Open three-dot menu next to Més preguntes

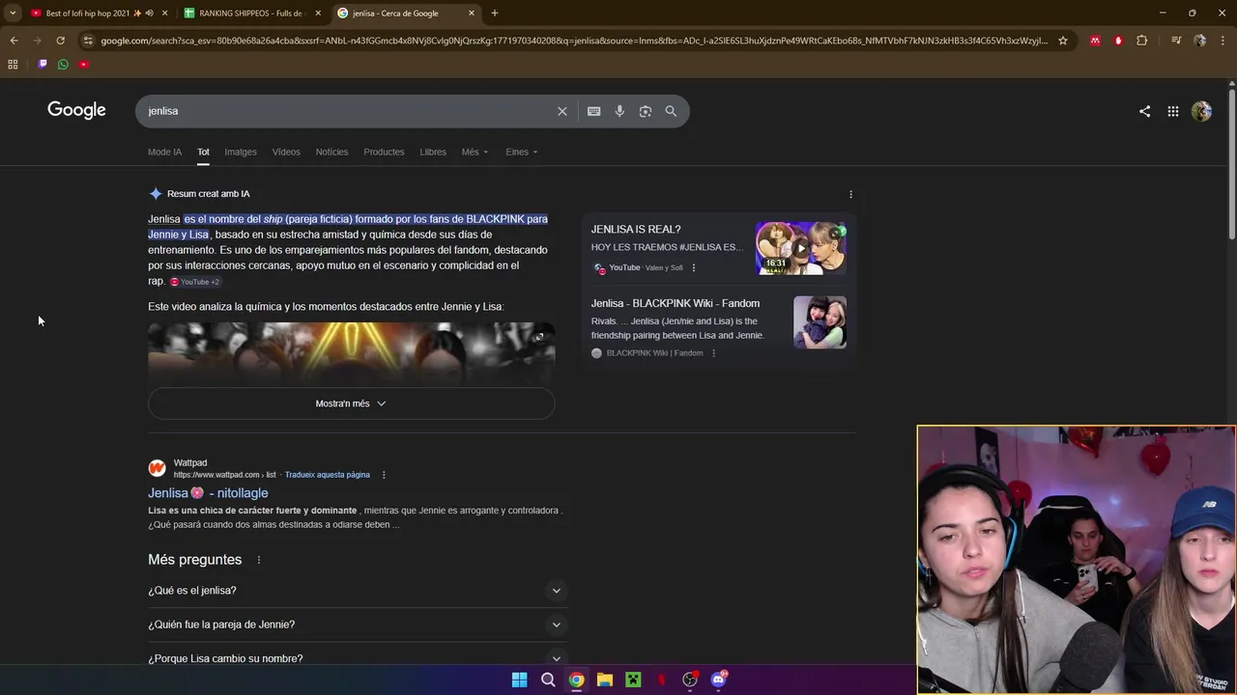click(258, 560)
